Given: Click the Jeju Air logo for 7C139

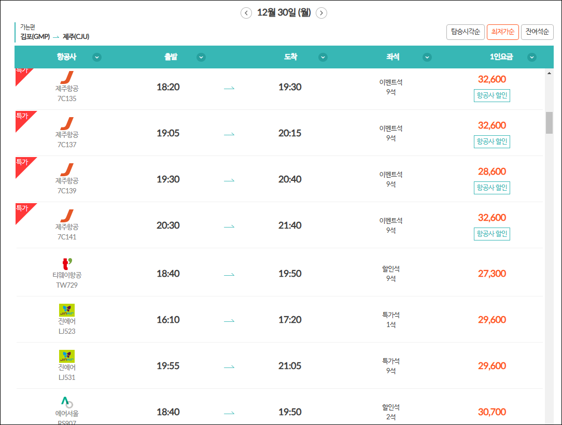Looking at the screenshot, I should [x=67, y=169].
